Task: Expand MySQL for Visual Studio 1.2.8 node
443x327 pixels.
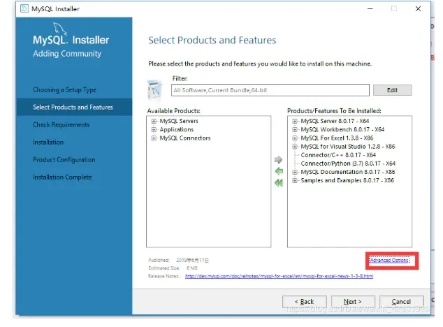Action: click(295, 147)
